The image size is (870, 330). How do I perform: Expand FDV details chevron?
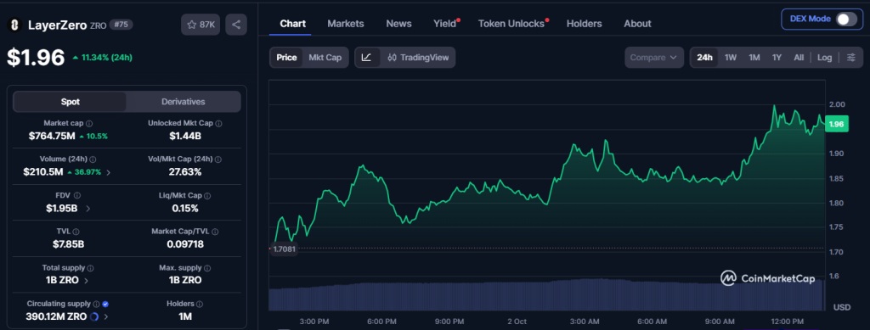tap(88, 209)
